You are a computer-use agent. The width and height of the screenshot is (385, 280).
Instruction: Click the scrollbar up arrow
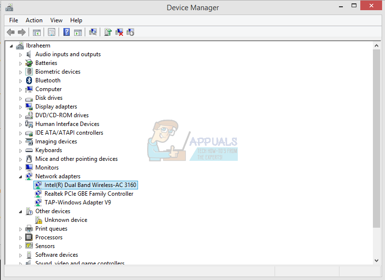click(x=376, y=46)
